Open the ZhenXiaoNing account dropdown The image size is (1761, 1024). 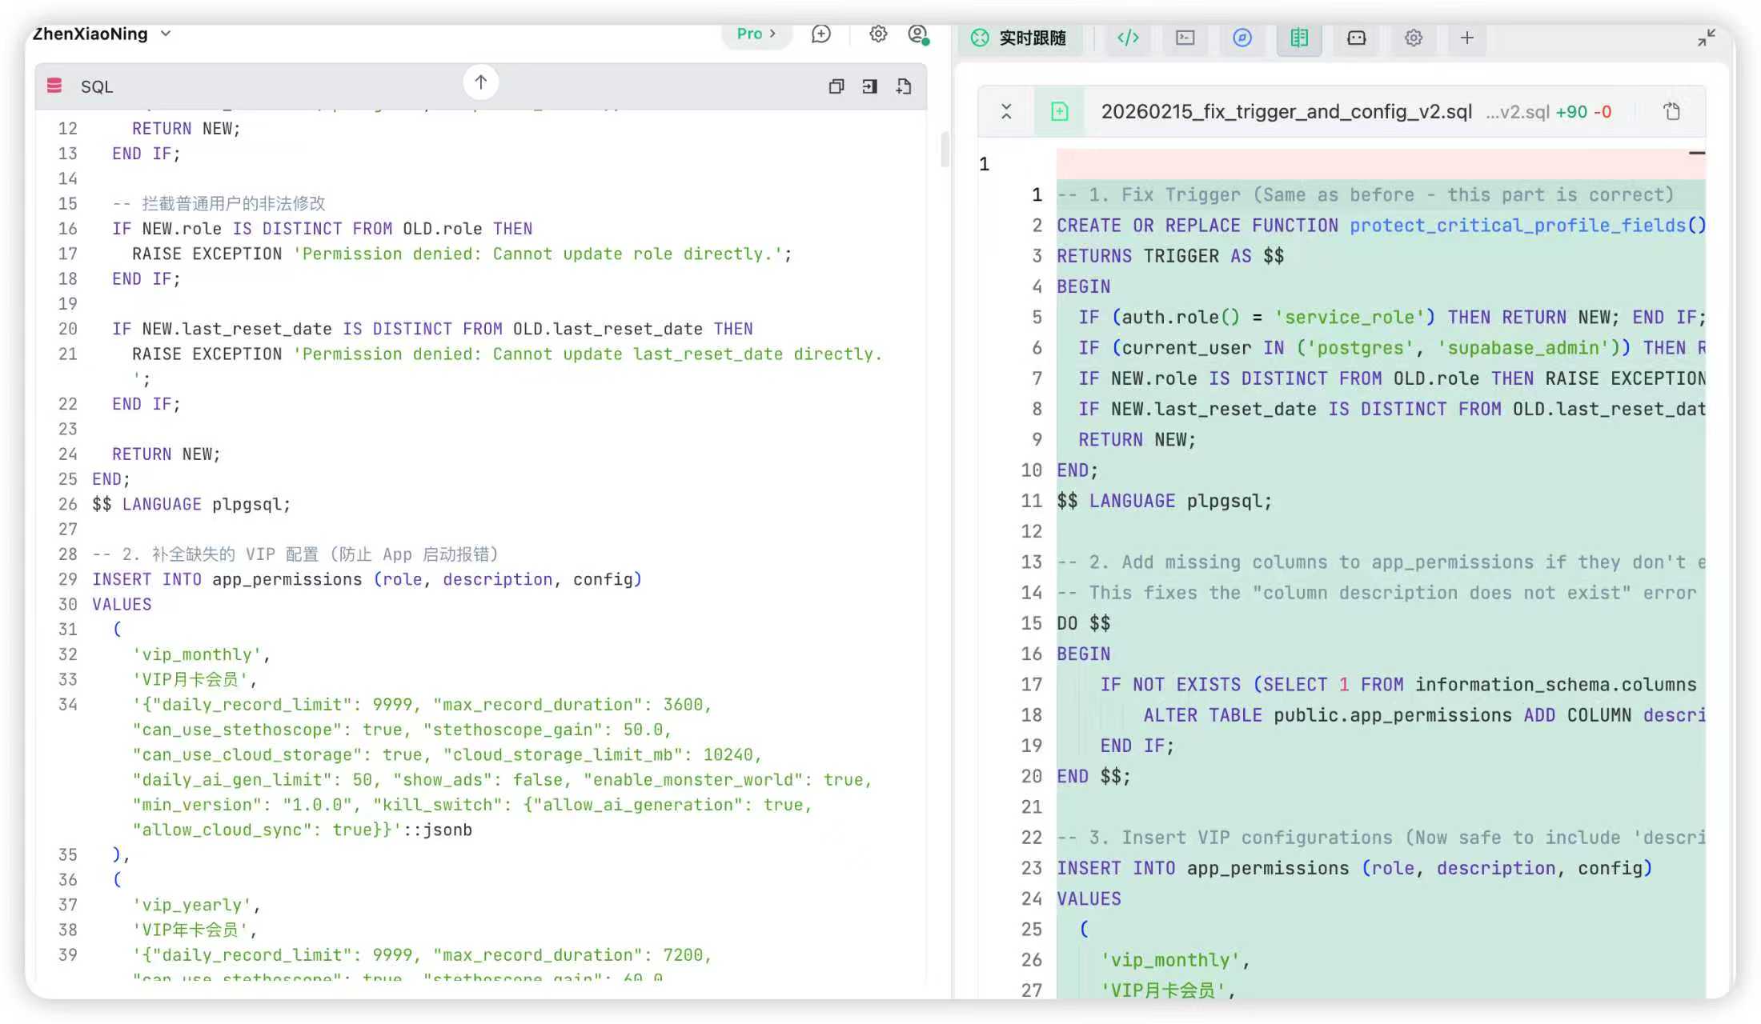coord(102,34)
